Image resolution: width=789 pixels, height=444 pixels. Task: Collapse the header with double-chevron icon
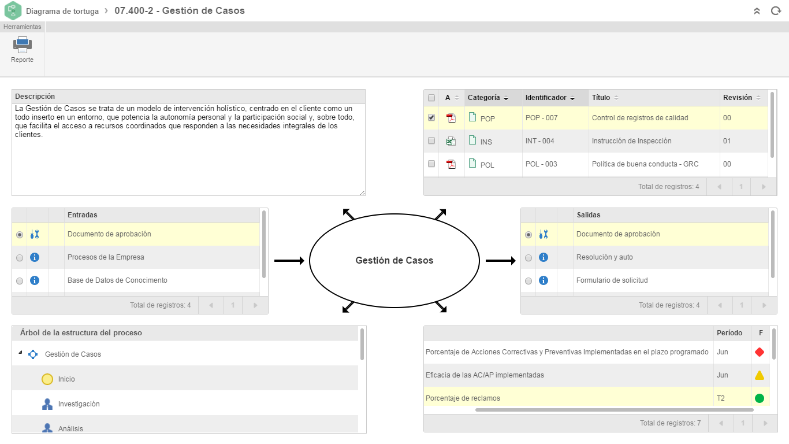click(x=757, y=11)
